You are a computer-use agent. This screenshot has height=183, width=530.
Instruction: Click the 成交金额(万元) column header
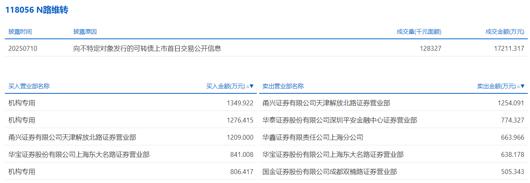click(505, 32)
